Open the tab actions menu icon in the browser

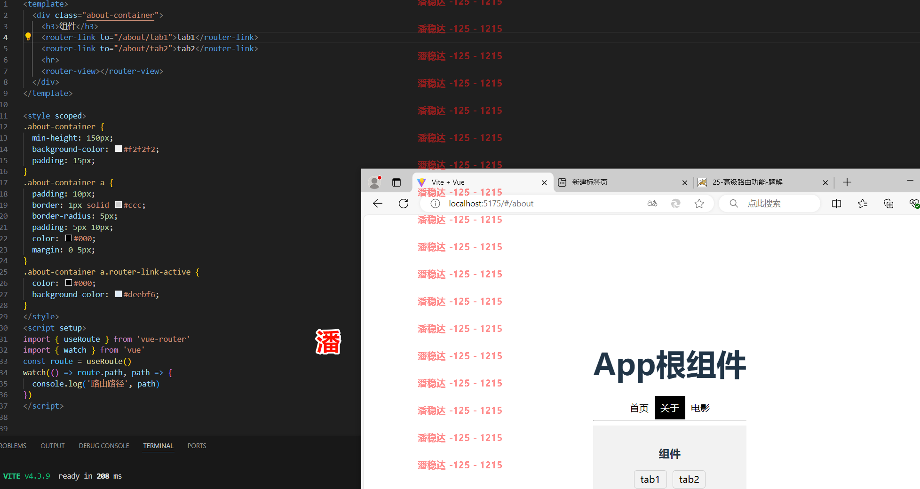pyautogui.click(x=397, y=182)
